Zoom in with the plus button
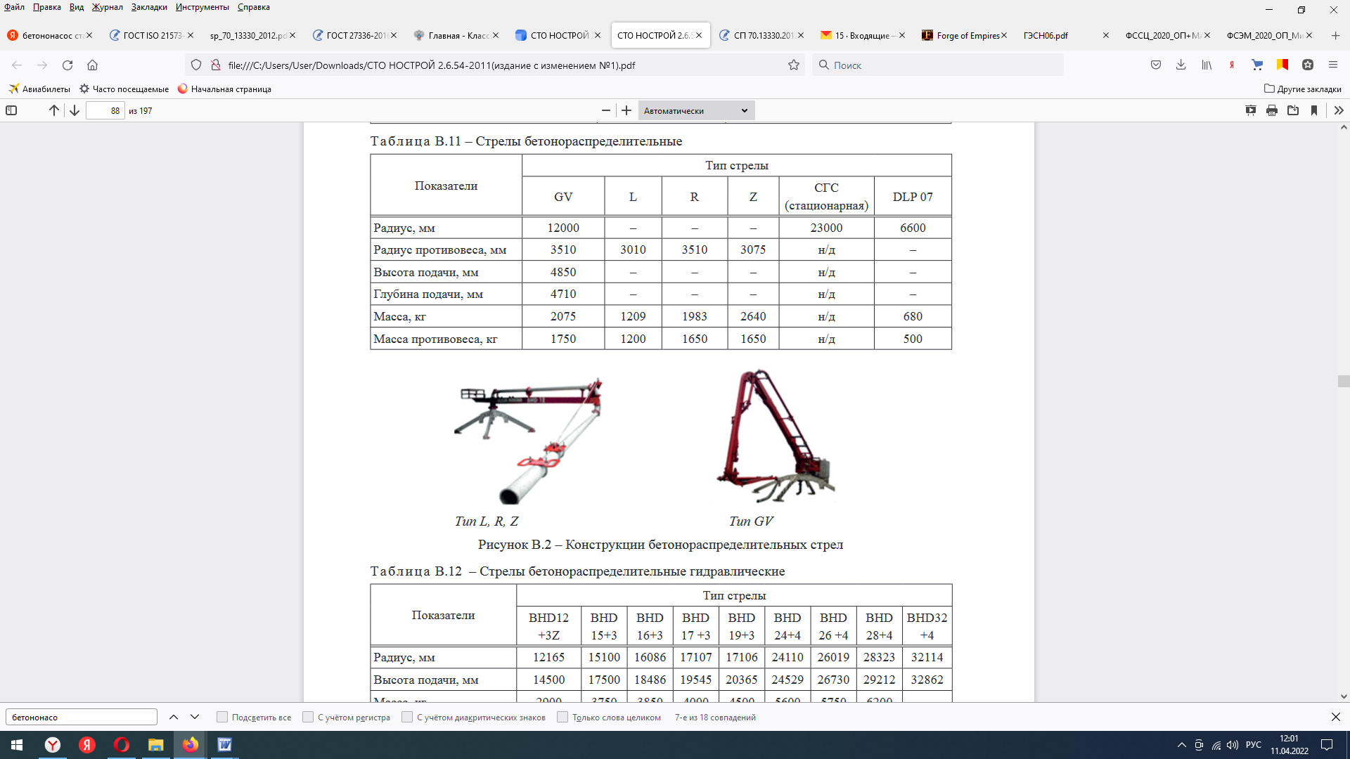Viewport: 1350px width, 759px height. (x=626, y=110)
